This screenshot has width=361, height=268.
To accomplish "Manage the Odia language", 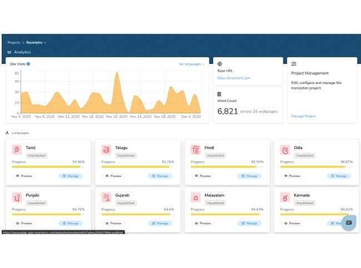I will (339, 176).
